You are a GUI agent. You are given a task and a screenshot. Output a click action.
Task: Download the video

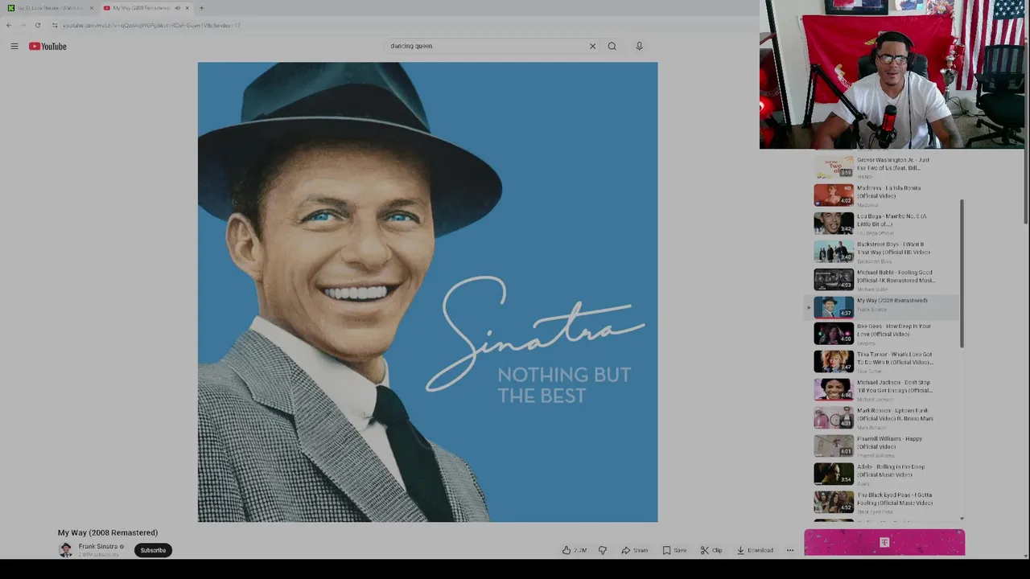coord(755,550)
